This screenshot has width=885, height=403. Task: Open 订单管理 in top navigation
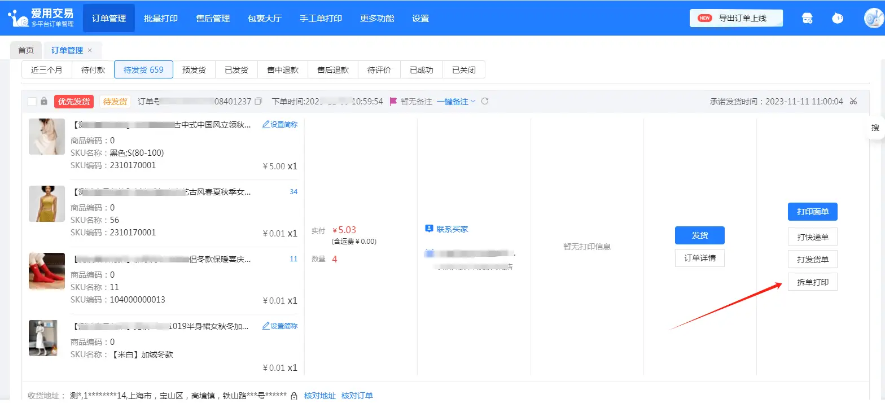(x=109, y=18)
